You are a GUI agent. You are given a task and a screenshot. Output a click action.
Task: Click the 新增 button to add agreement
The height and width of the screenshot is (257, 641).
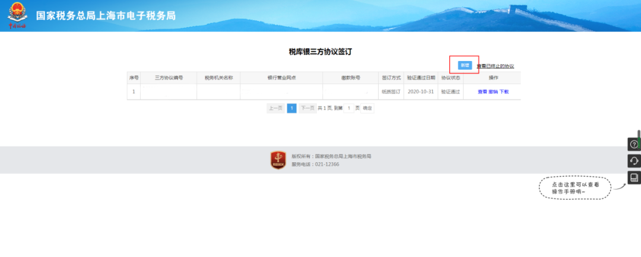pyautogui.click(x=464, y=65)
